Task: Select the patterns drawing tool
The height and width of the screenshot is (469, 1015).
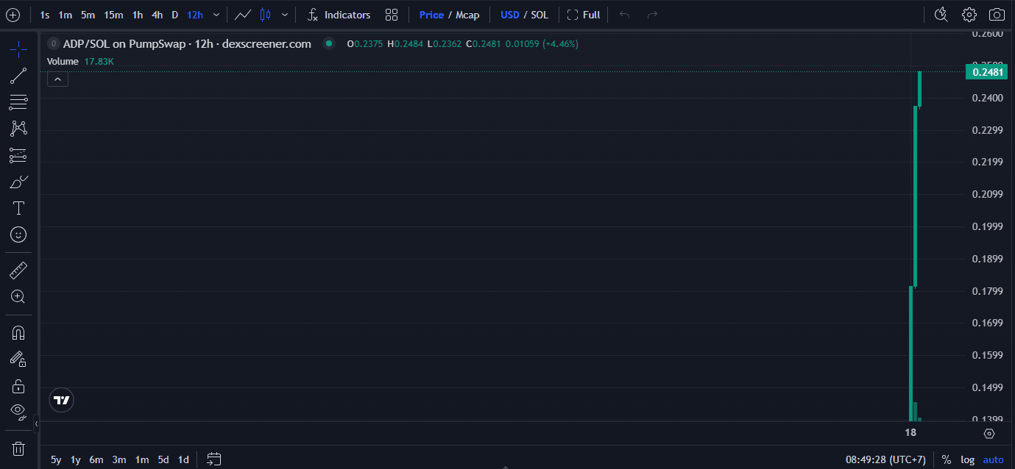Action: tap(18, 129)
